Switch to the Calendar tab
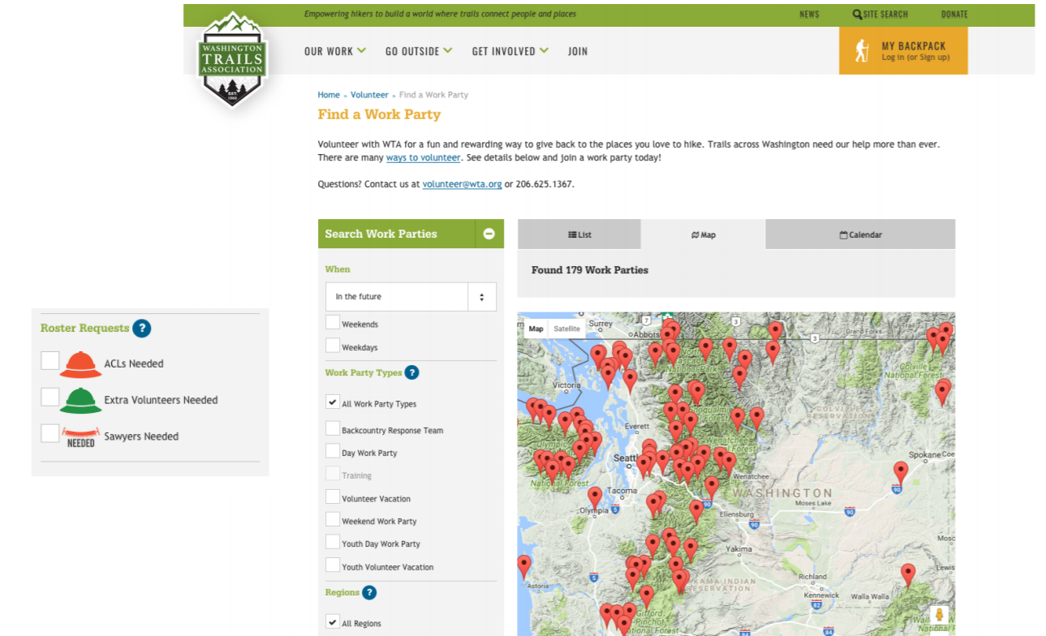This screenshot has height=636, width=1046. pyautogui.click(x=860, y=234)
